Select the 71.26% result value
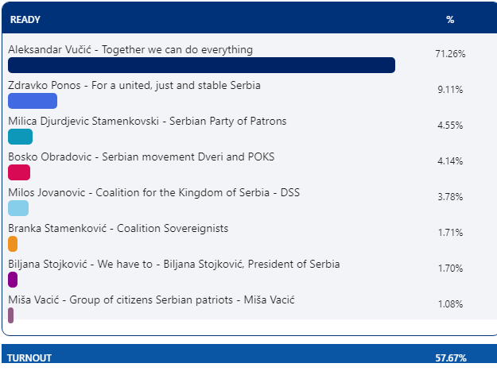Image resolution: width=497 pixels, height=371 pixels. [x=451, y=54]
